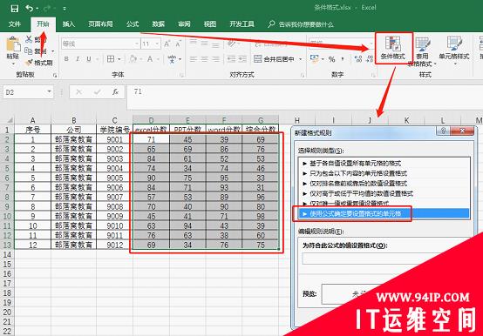Click the Font Color letter A icon
483x336 pixels.
[x=150, y=58]
